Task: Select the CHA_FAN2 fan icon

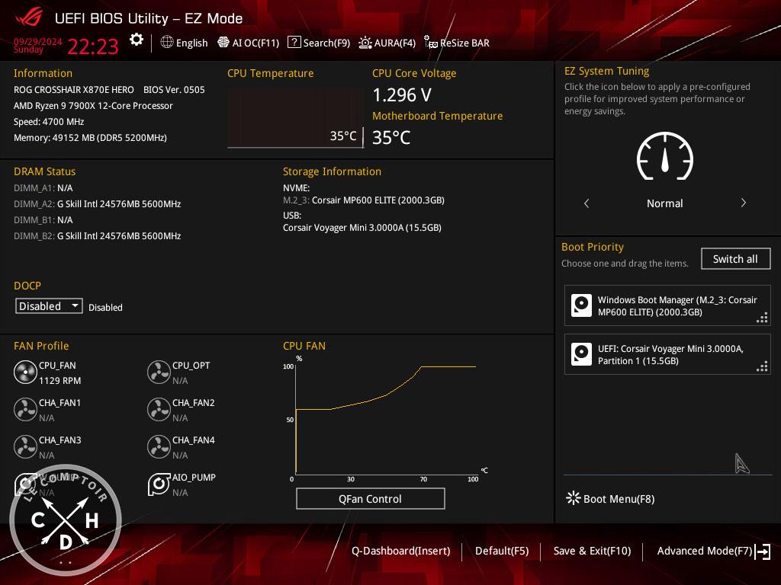Action: click(x=159, y=410)
